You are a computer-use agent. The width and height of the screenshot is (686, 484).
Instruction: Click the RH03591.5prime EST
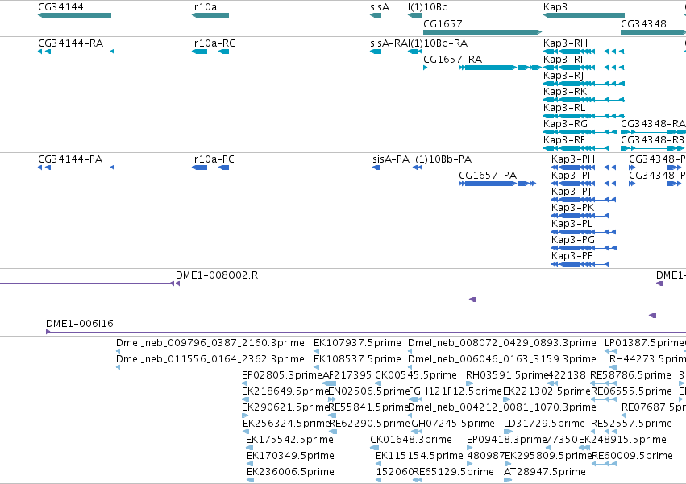pyautogui.click(x=507, y=375)
